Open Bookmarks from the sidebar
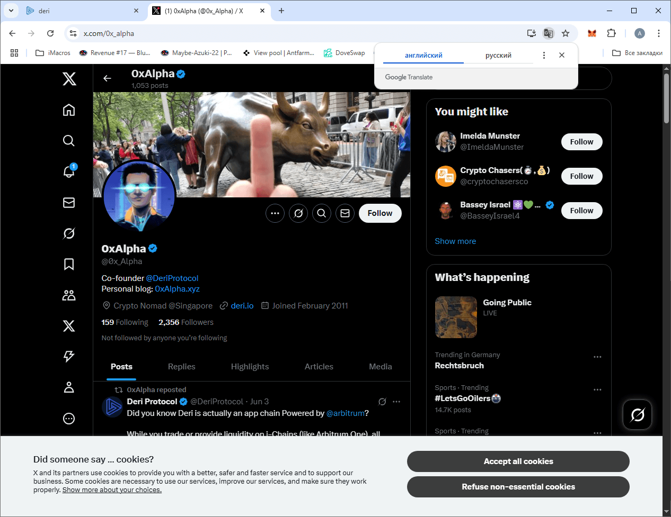The width and height of the screenshot is (671, 517). pos(69,264)
